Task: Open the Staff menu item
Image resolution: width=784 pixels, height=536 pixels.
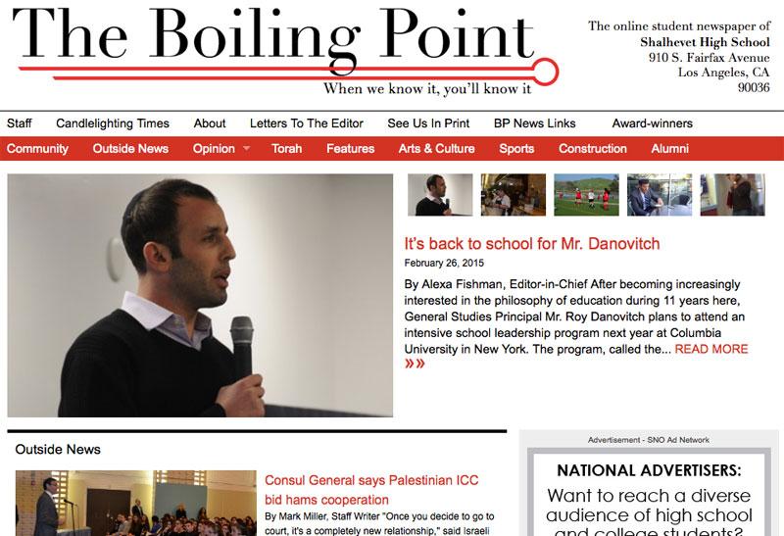Action: [x=20, y=123]
